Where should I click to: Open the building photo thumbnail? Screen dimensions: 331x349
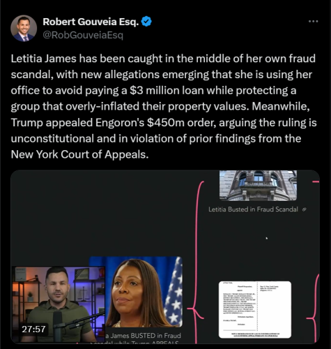pos(258,186)
